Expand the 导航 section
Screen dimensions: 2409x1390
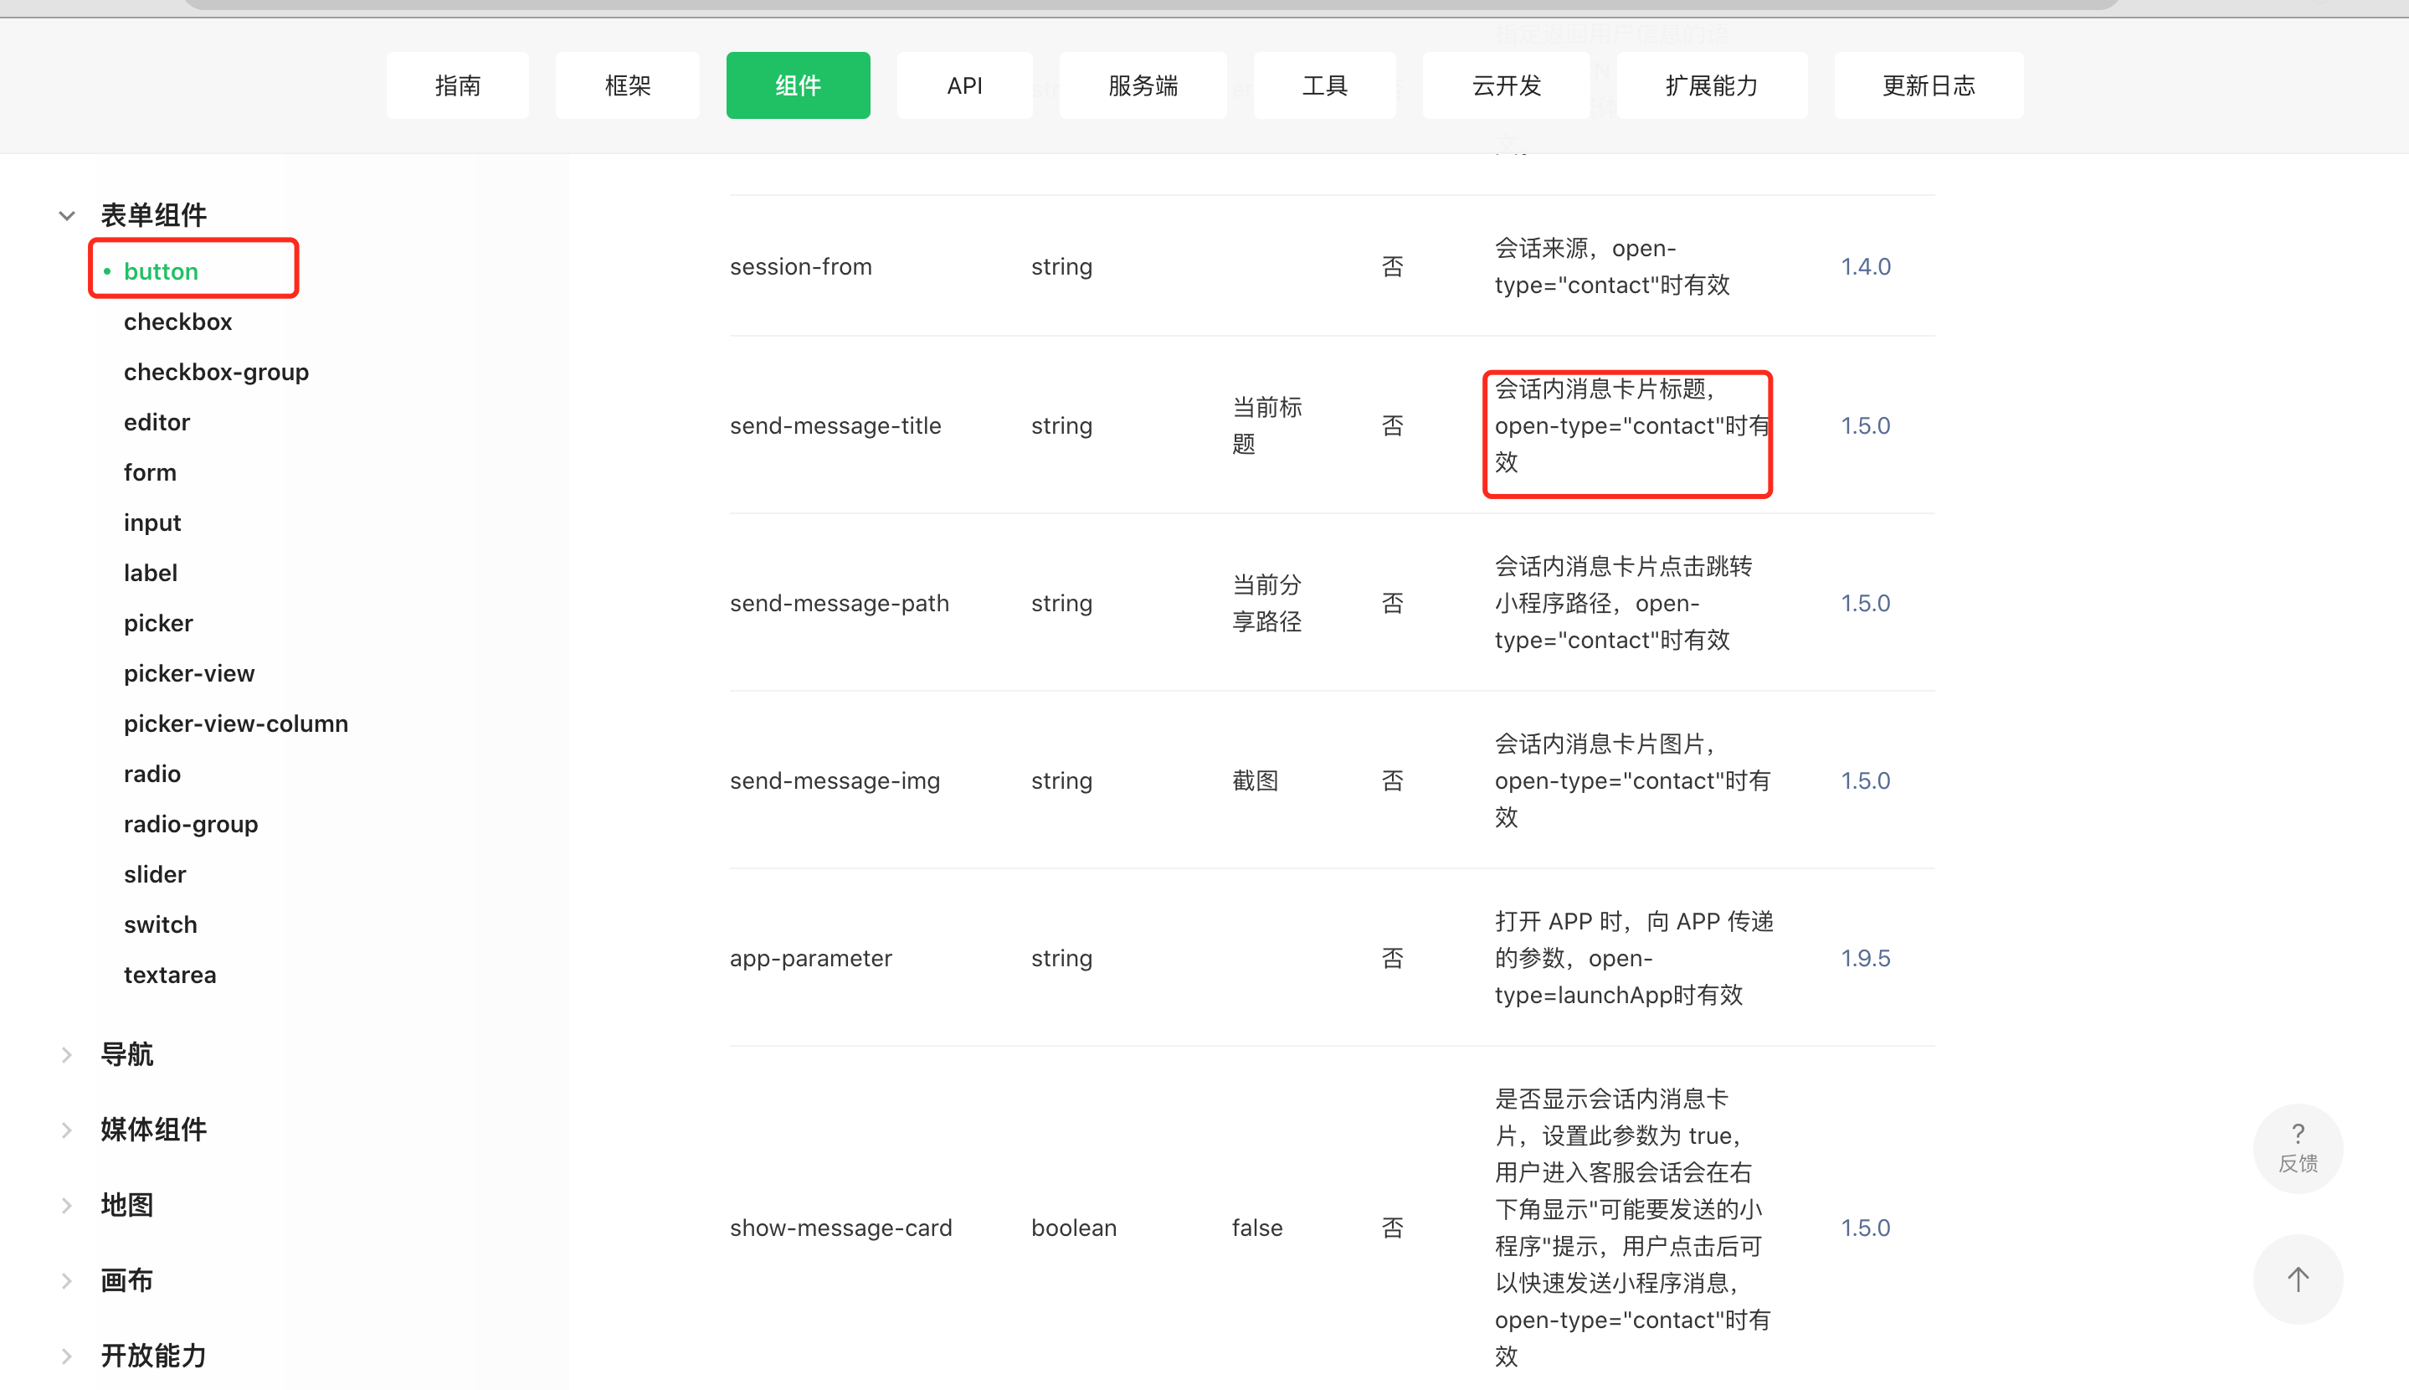coord(67,1055)
